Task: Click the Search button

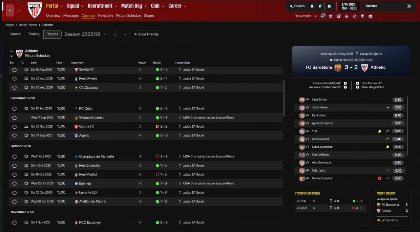Action: [297, 6]
